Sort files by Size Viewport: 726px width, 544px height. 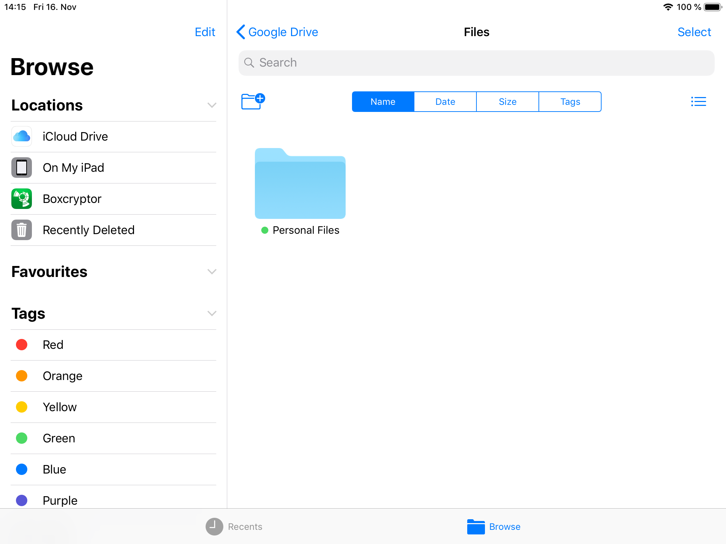508,102
